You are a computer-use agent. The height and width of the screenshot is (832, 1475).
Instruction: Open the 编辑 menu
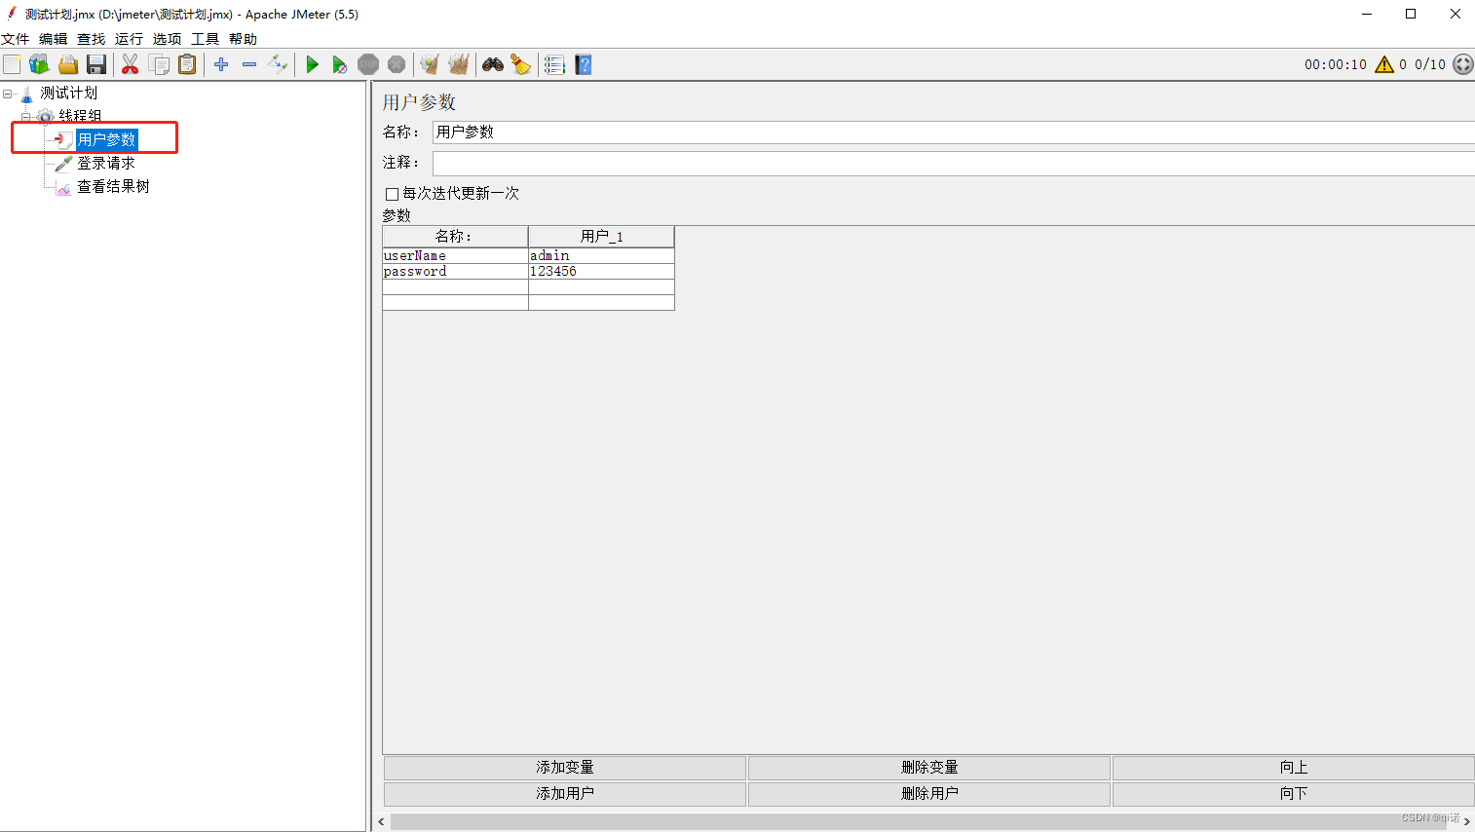pos(54,39)
